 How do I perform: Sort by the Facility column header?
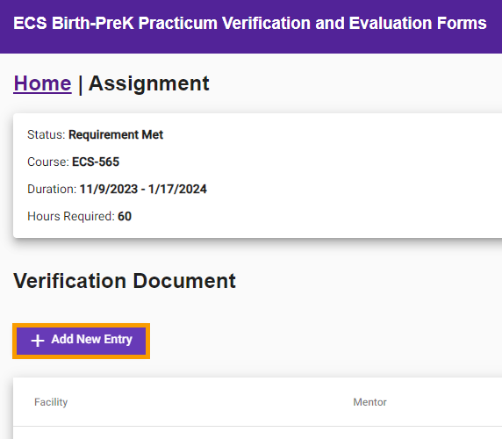(x=51, y=402)
